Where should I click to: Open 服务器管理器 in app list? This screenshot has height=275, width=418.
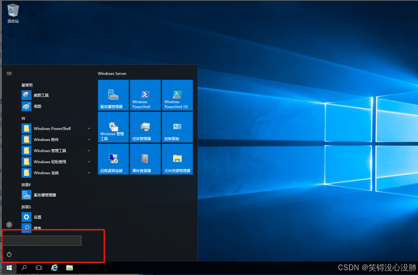click(x=57, y=195)
